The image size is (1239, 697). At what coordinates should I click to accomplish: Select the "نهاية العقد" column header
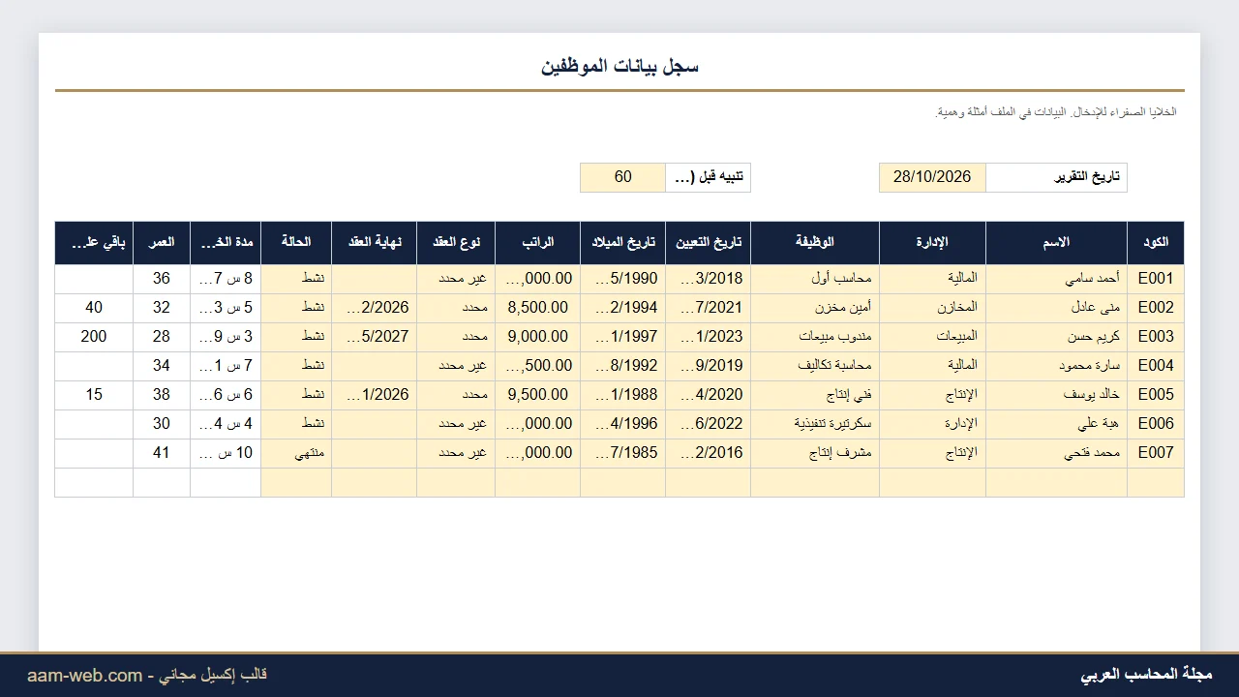click(x=374, y=243)
